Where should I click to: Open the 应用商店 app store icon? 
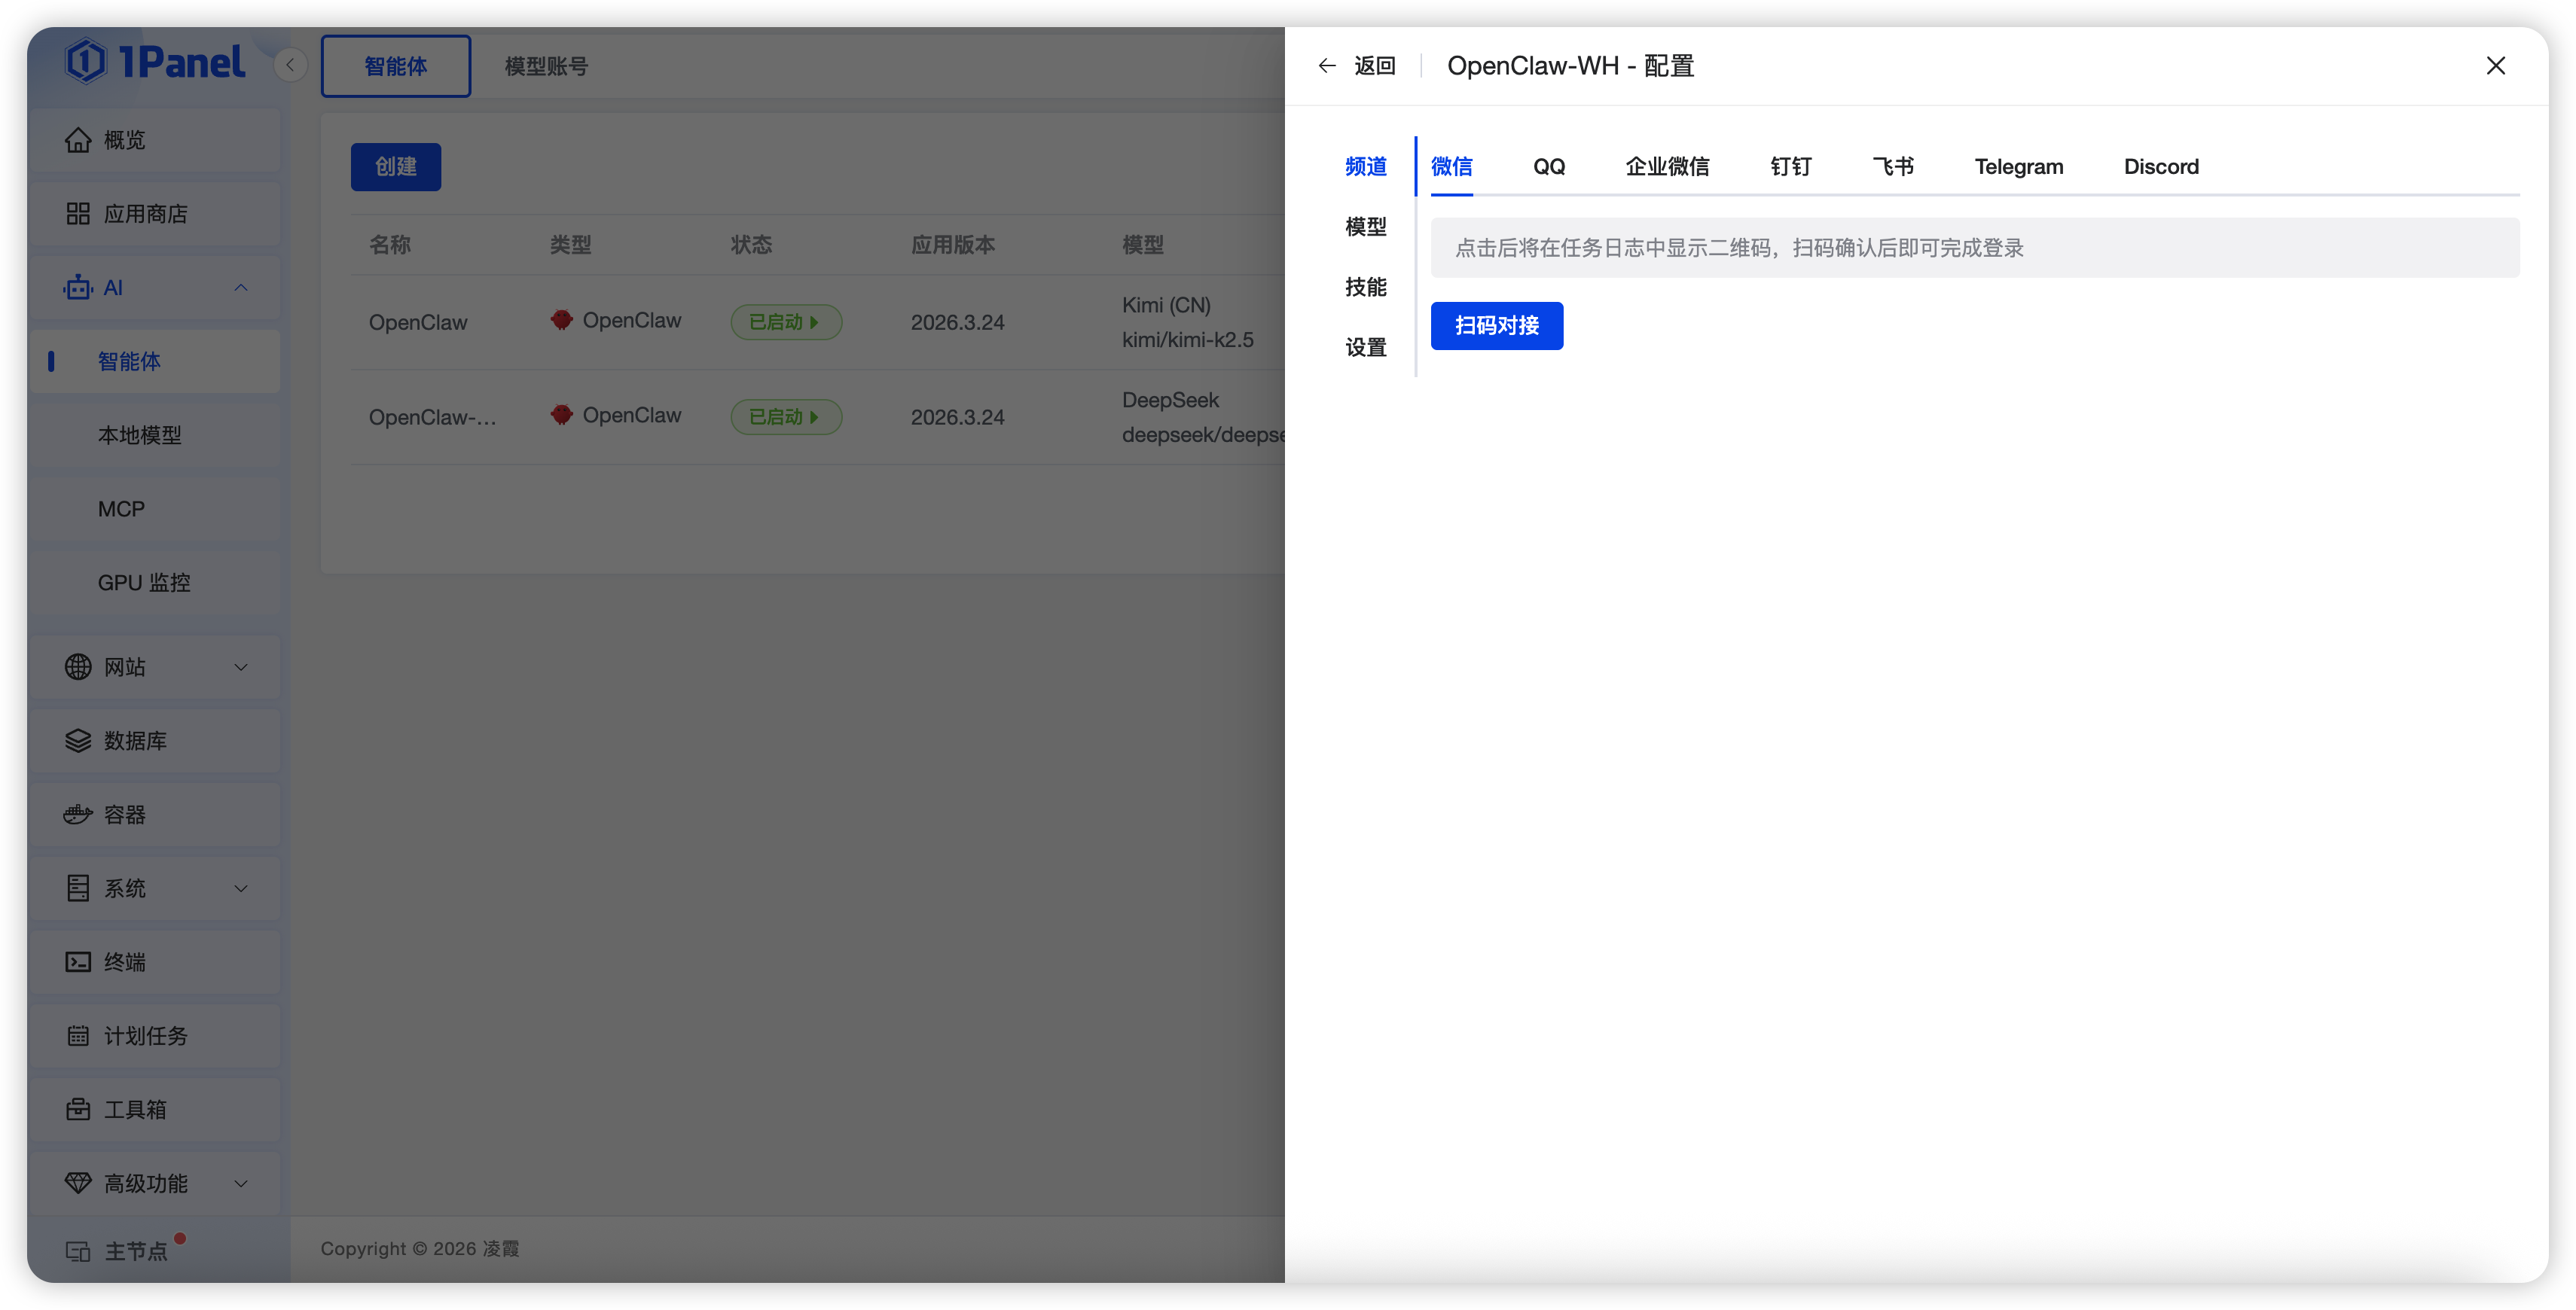[79, 213]
